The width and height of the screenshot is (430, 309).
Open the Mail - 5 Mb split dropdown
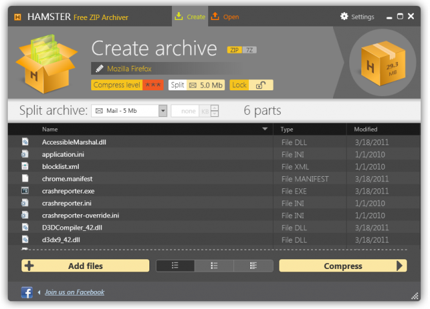129,111
